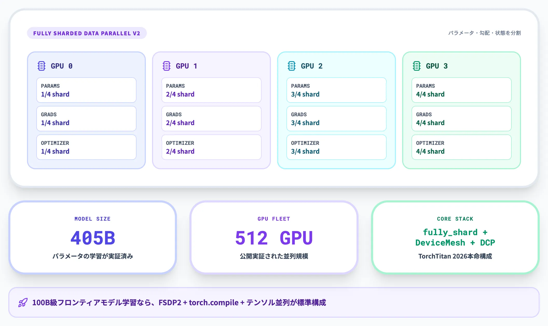Select the GPU 3 PARAMS 4/4 shard box

(x=462, y=90)
